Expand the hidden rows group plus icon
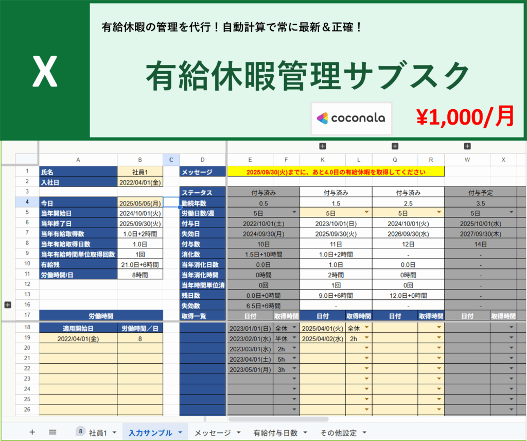 click(7, 305)
